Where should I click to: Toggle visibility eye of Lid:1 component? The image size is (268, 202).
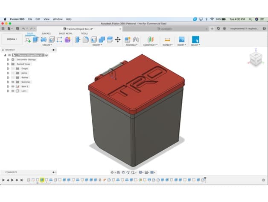tap(13, 91)
